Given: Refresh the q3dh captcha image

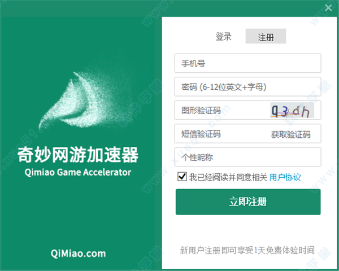Looking at the screenshot, I should [x=292, y=110].
